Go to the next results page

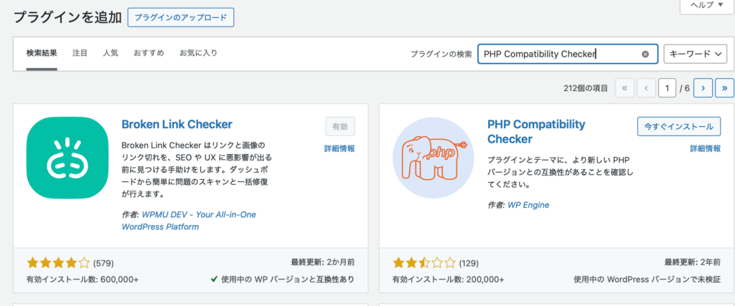[x=703, y=87]
